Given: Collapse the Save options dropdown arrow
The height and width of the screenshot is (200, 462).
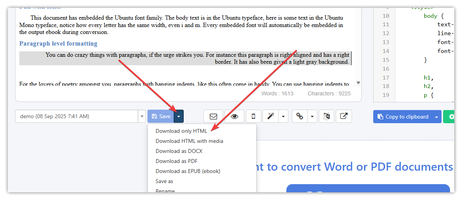Looking at the screenshot, I should (179, 116).
